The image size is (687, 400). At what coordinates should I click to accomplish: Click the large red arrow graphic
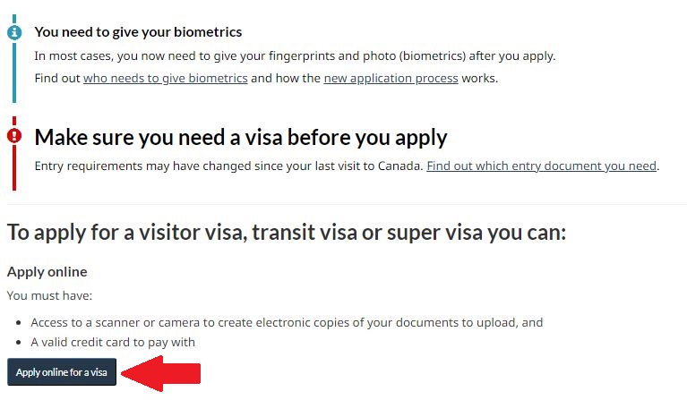[x=160, y=373]
